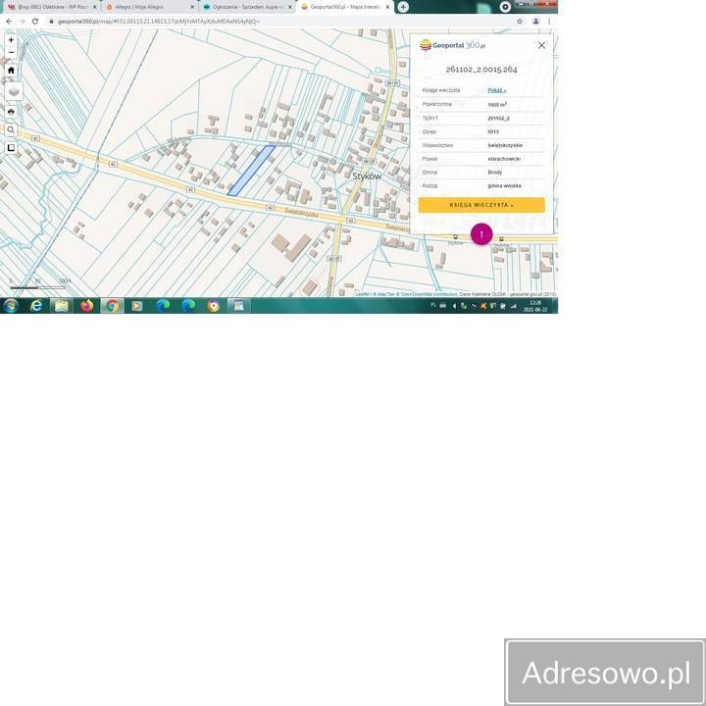Close the Geoportal360.pl tab
The image size is (706, 706).
[387, 7]
